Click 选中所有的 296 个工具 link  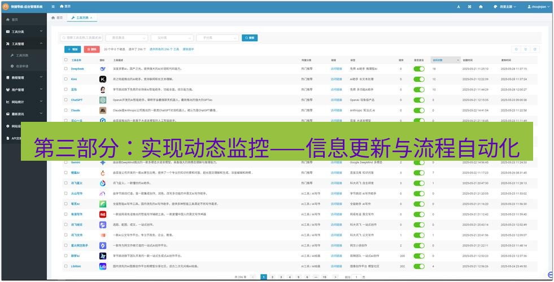coord(164,50)
